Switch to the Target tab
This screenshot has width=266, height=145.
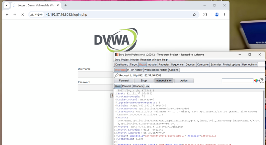click(x=134, y=65)
